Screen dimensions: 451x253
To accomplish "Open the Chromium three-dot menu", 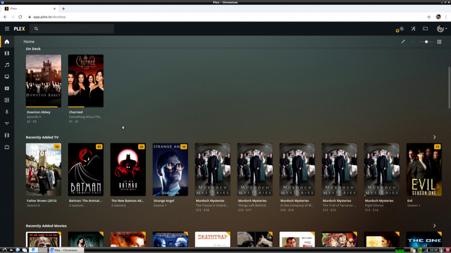I will [x=446, y=17].
